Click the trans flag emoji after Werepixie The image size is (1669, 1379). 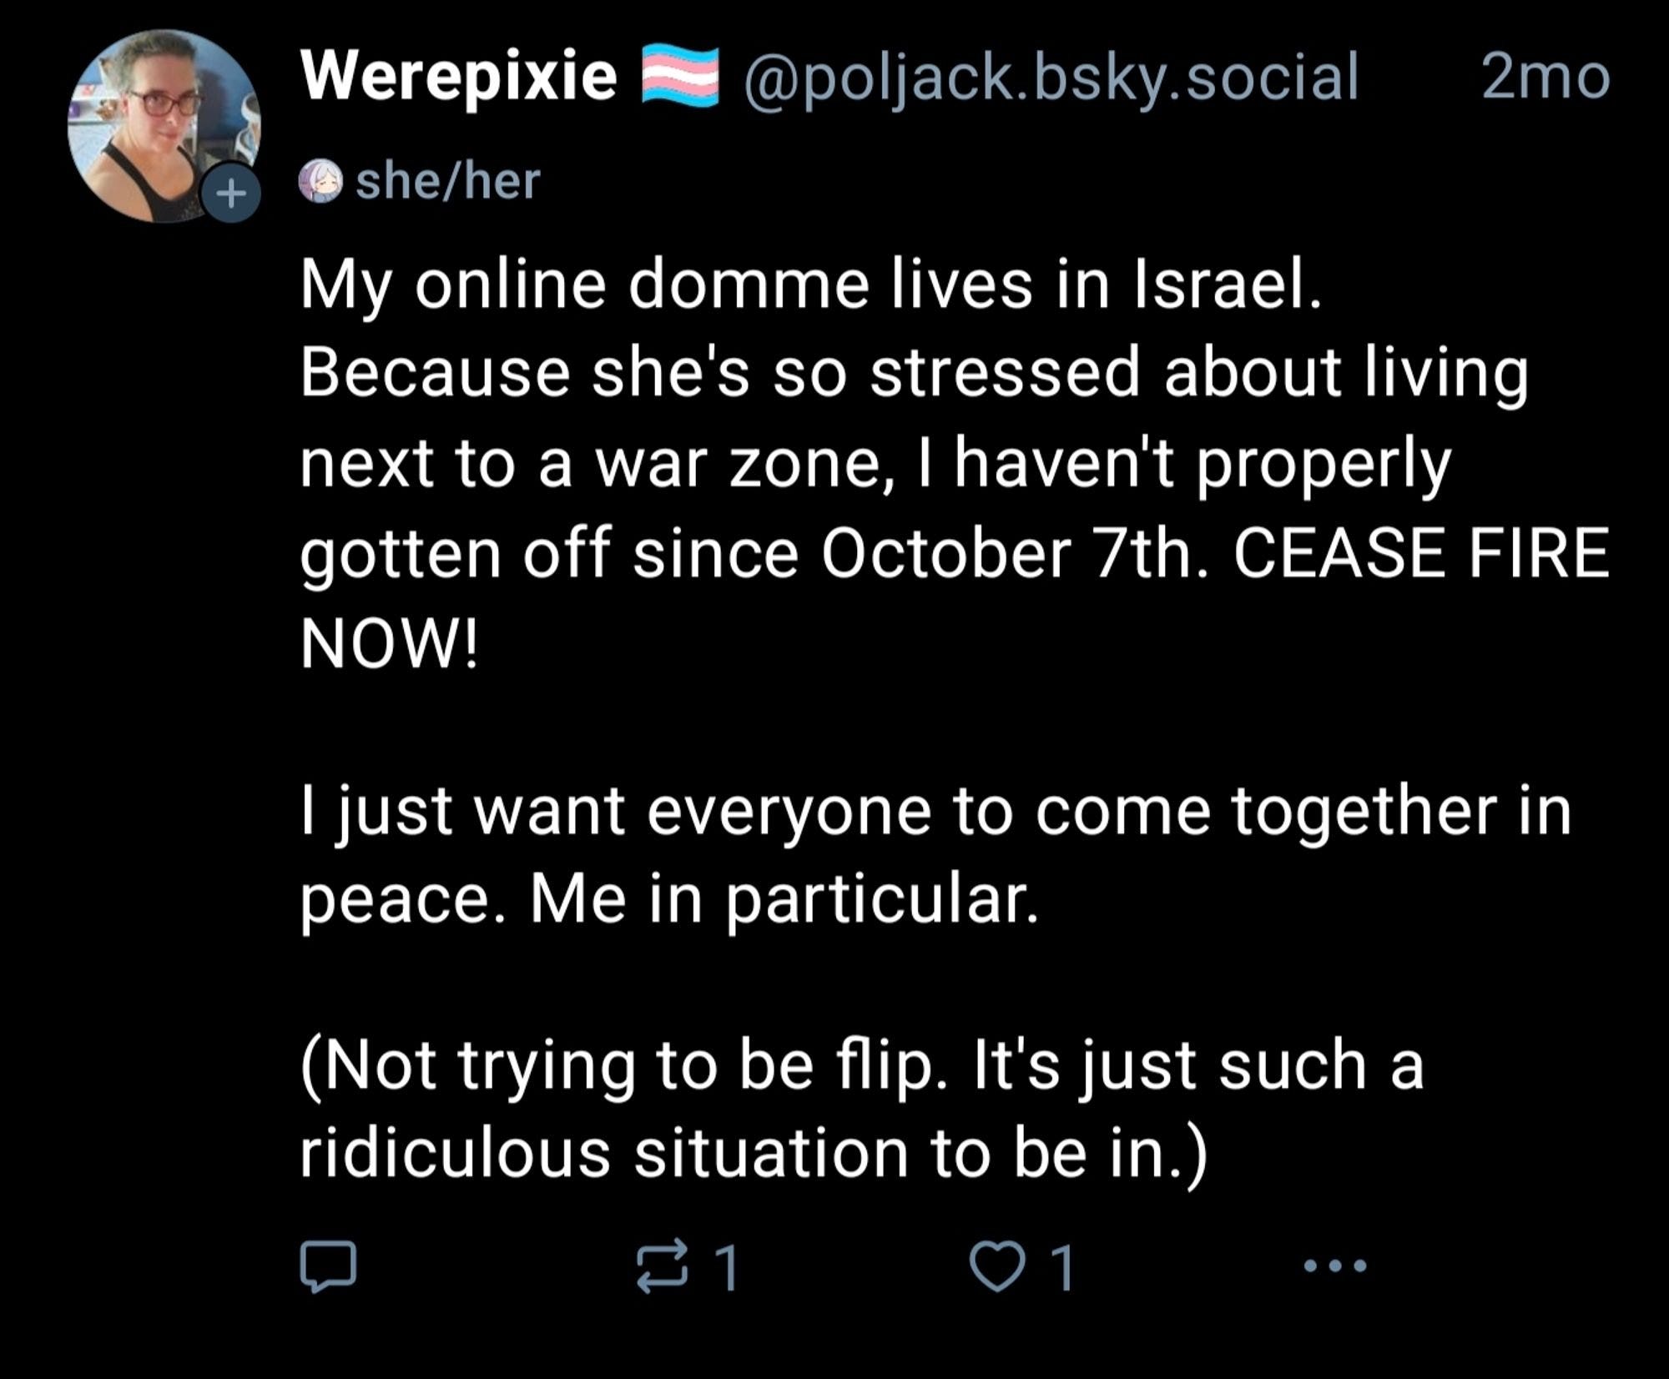(x=680, y=77)
